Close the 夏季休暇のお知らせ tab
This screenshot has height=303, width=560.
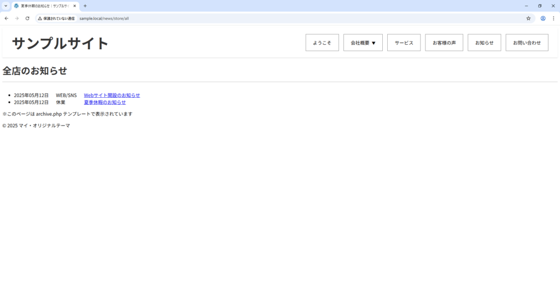74,5
